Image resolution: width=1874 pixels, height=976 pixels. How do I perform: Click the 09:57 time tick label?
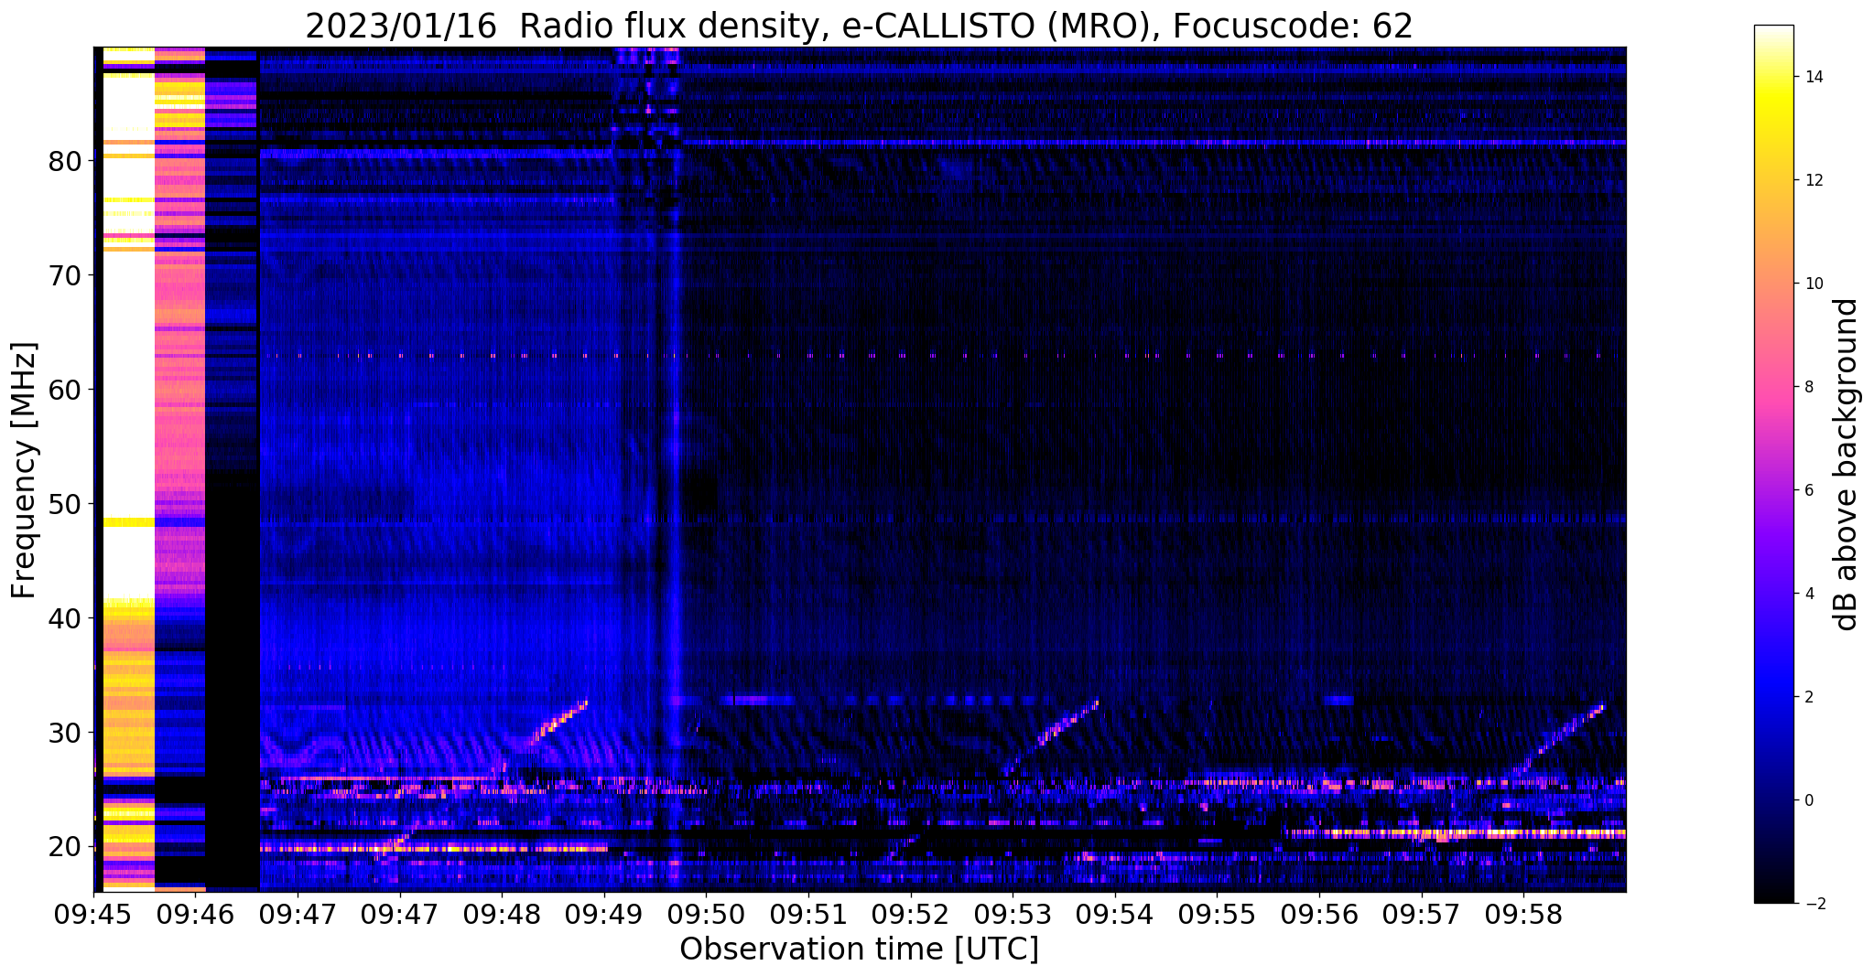click(1421, 914)
